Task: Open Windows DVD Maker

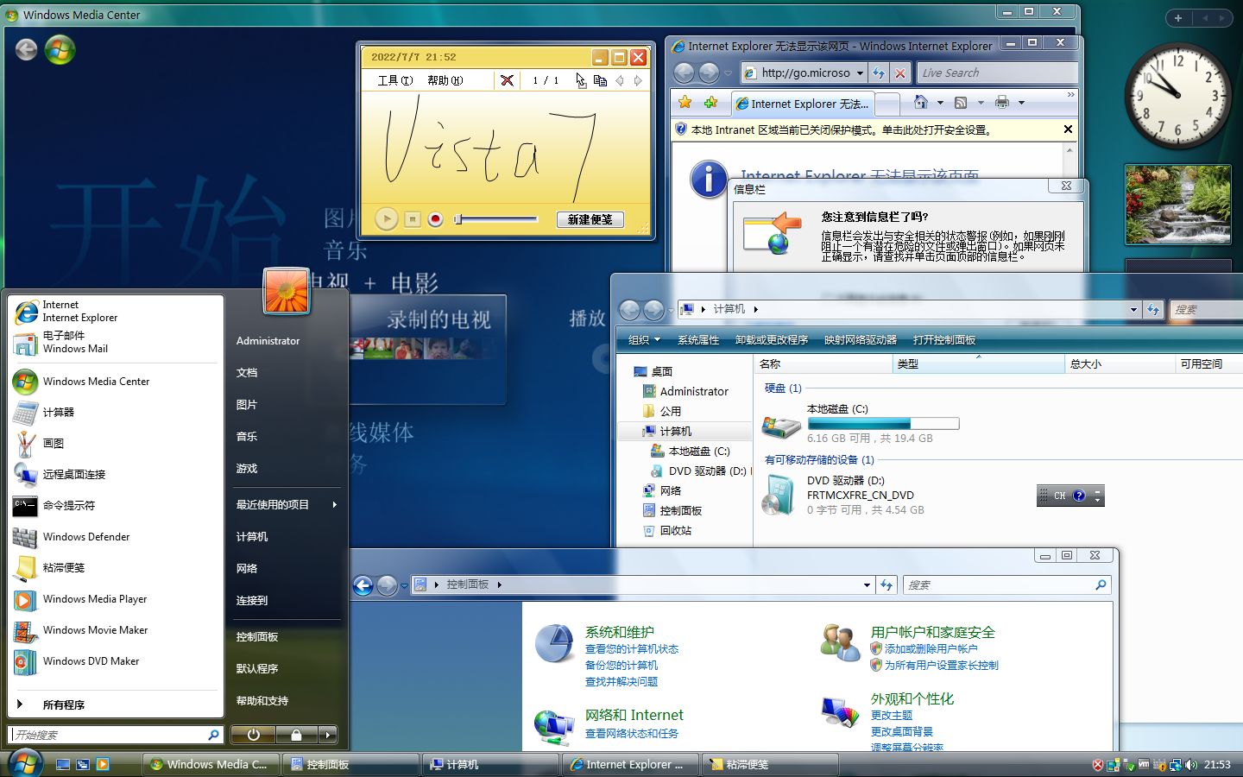Action: [116, 660]
